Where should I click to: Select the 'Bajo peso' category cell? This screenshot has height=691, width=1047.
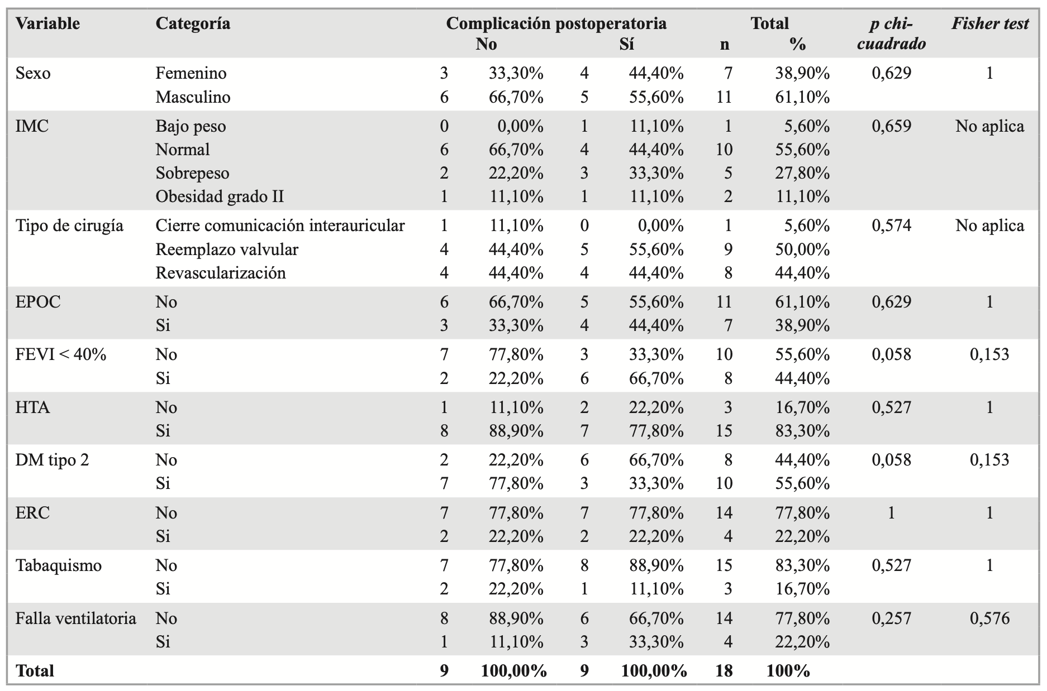[x=191, y=126]
